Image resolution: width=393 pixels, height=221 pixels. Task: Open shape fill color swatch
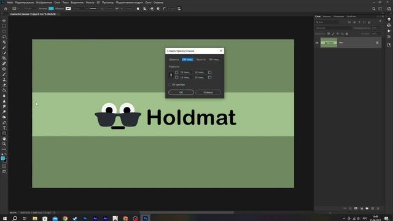point(51,9)
